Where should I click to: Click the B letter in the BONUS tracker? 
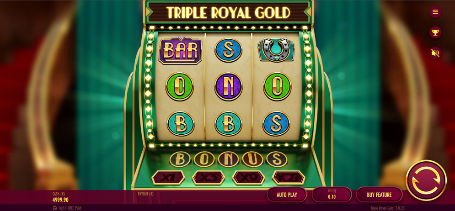pyautogui.click(x=180, y=159)
